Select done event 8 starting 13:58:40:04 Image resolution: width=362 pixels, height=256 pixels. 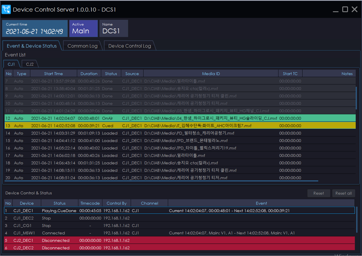(180, 88)
